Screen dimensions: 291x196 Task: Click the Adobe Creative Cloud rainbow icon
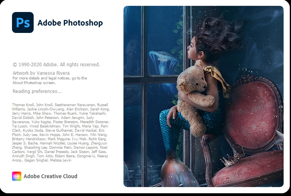pyautogui.click(x=17, y=176)
